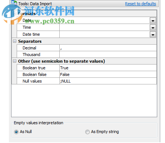Click the Time format value field

click(105, 27)
